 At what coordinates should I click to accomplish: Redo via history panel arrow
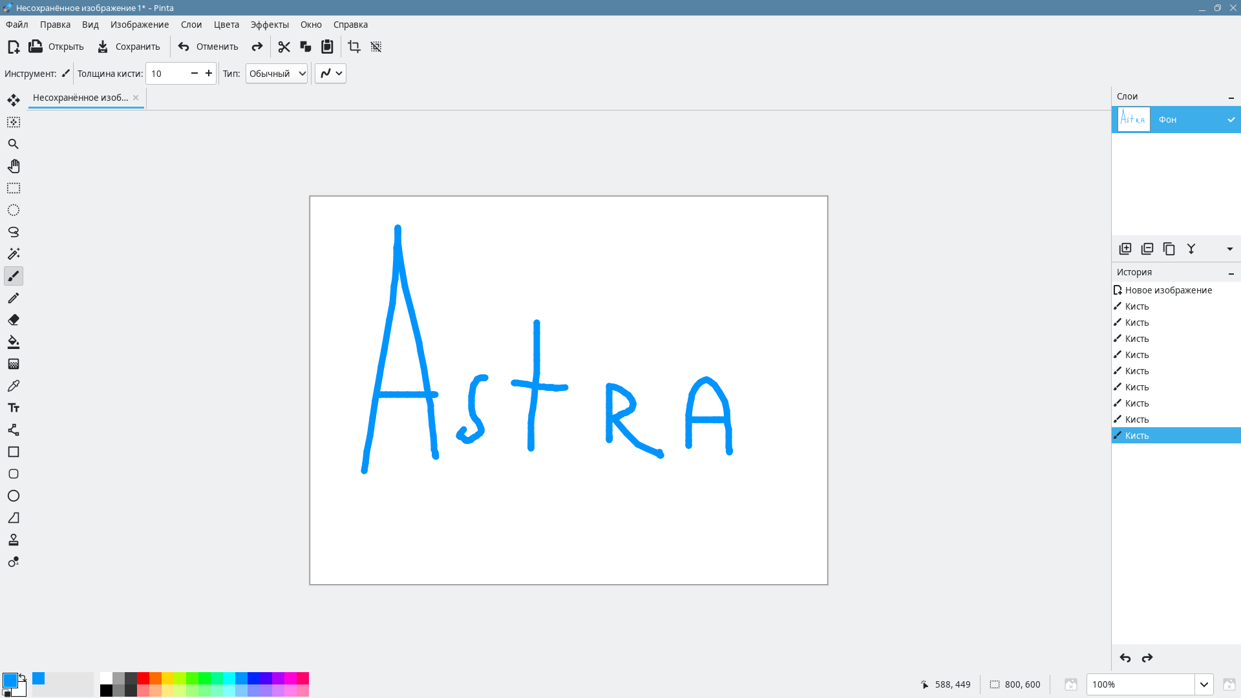pyautogui.click(x=1147, y=658)
